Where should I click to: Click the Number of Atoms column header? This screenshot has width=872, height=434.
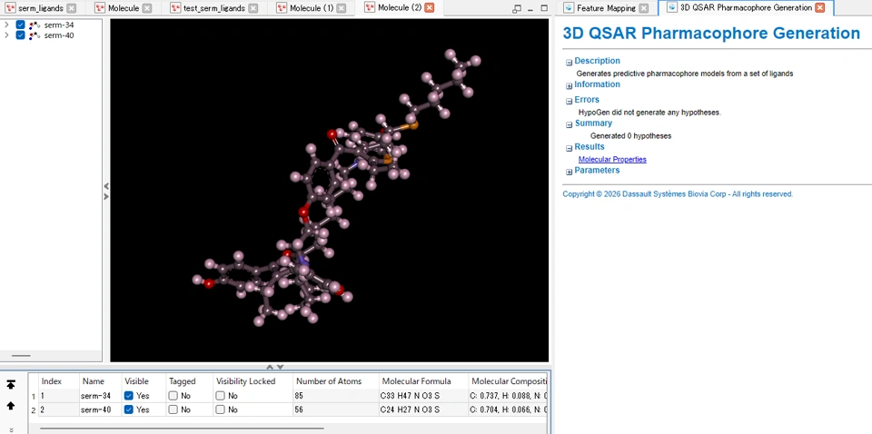335,381
